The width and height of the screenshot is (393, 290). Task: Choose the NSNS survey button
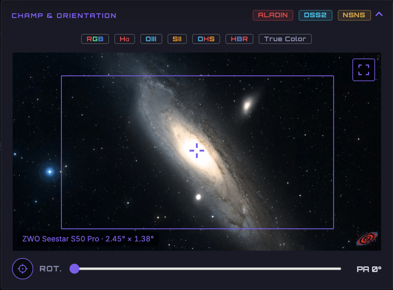tap(354, 15)
